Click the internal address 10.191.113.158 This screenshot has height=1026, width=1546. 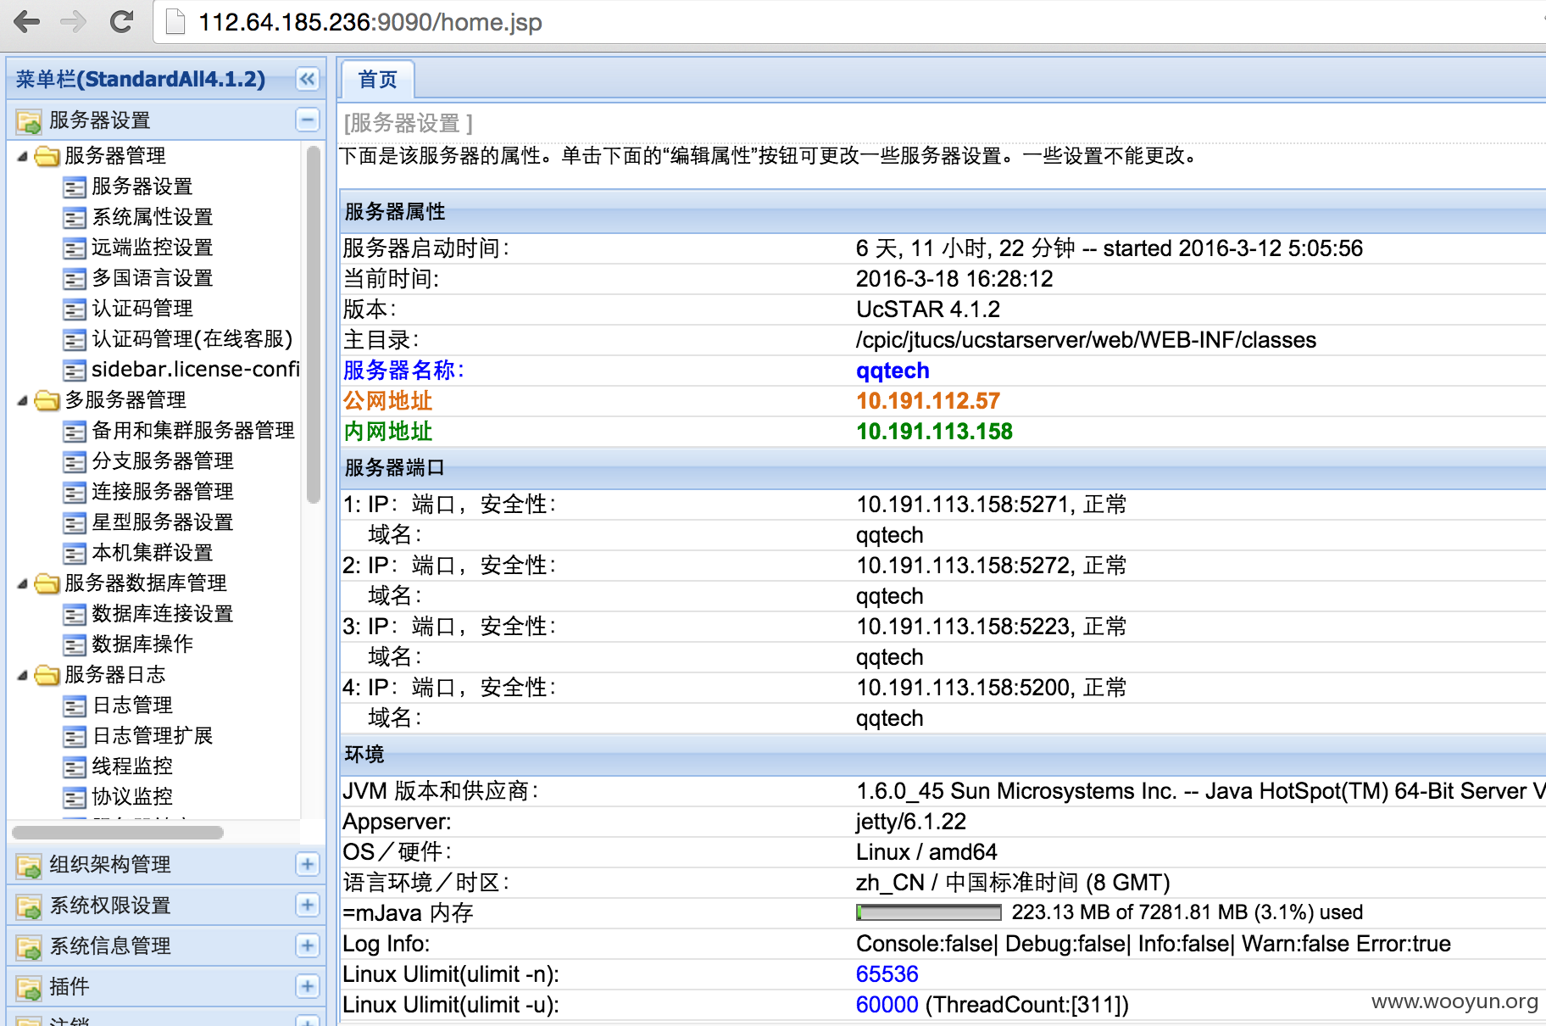click(934, 432)
